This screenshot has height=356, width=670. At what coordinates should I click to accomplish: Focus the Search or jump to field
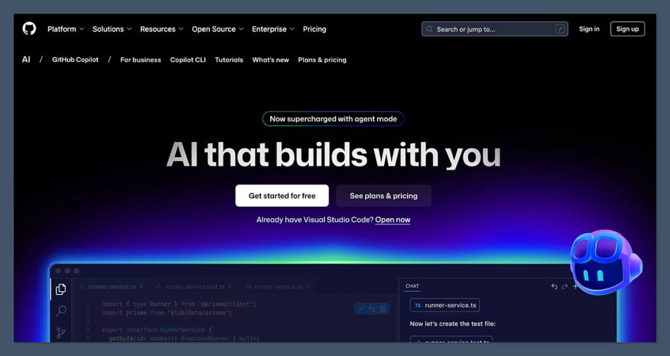point(495,29)
